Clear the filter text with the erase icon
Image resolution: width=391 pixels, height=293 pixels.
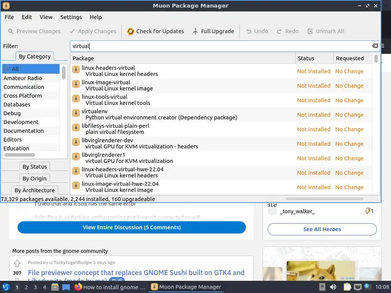click(x=375, y=46)
